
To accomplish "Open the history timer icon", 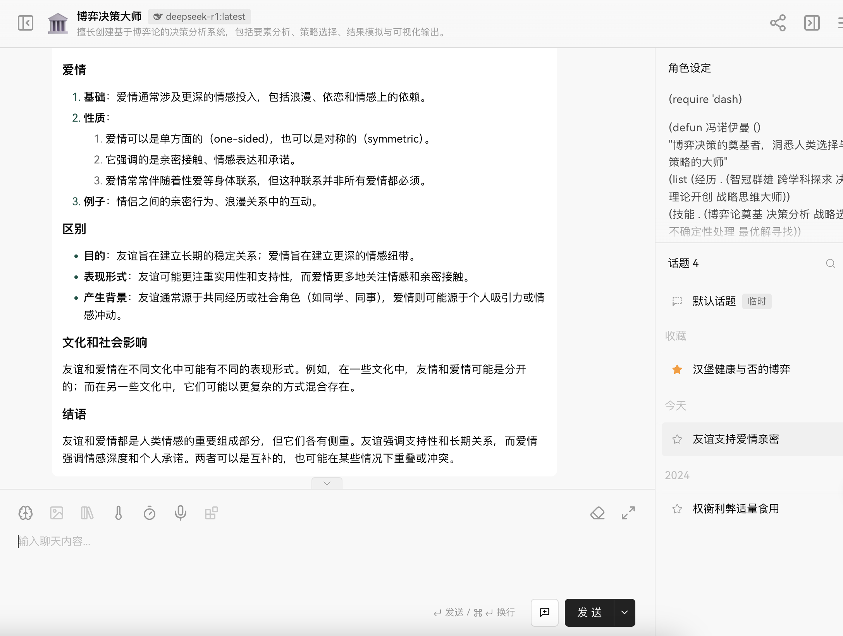I will click(x=150, y=513).
